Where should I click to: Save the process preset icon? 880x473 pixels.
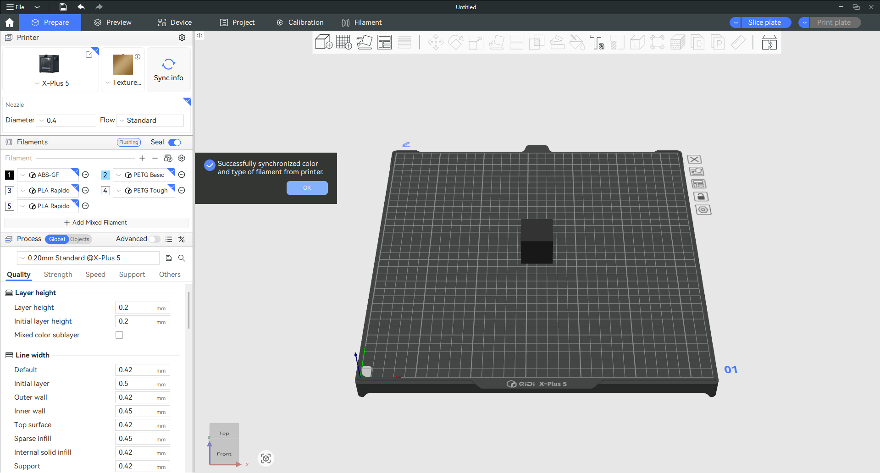tap(169, 258)
